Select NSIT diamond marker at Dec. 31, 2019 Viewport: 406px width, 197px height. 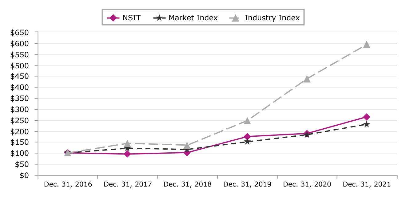click(x=247, y=137)
